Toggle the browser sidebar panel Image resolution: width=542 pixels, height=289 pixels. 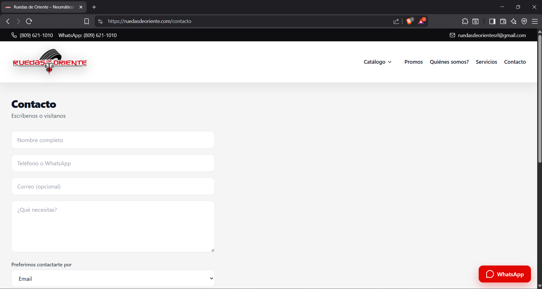[492, 21]
